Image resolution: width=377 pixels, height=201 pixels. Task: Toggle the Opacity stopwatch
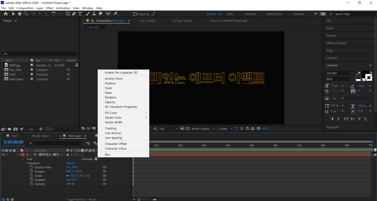click(x=31, y=184)
